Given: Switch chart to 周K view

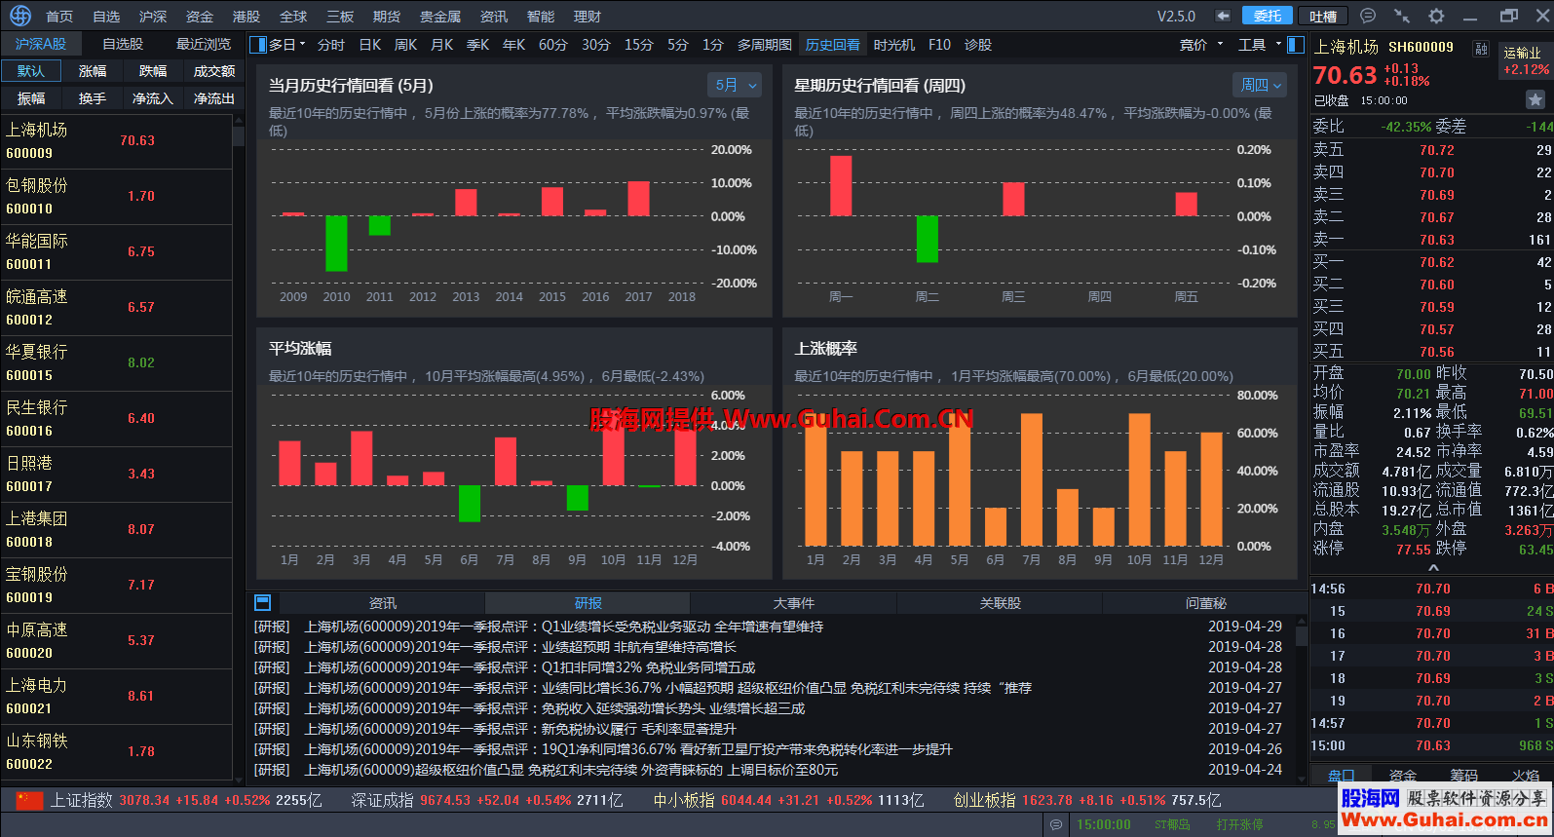Looking at the screenshot, I should click(405, 45).
